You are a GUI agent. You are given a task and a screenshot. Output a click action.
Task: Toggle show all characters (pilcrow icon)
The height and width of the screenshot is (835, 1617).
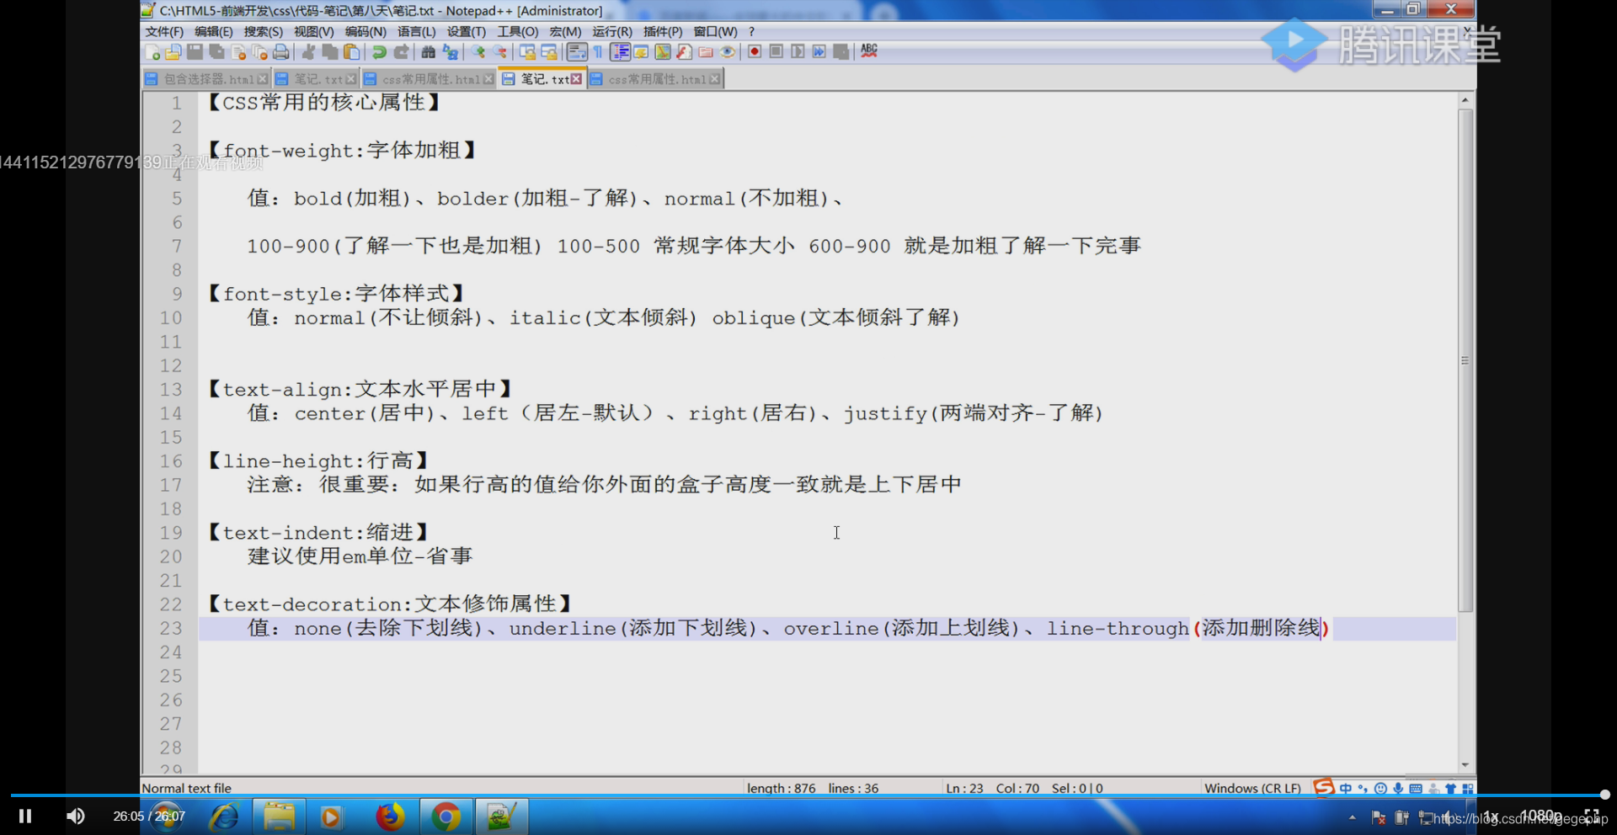598,51
